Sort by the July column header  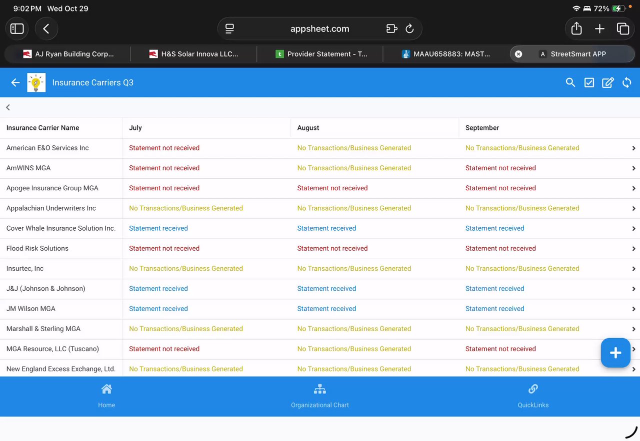[x=135, y=128]
